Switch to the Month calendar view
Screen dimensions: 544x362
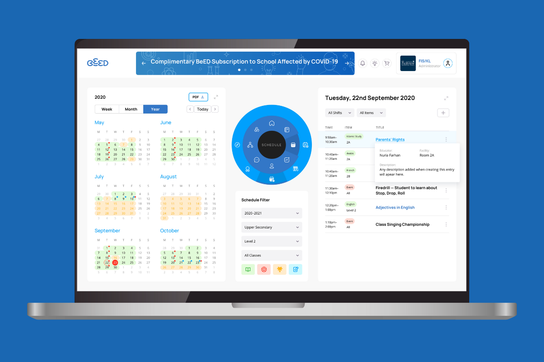tap(131, 109)
